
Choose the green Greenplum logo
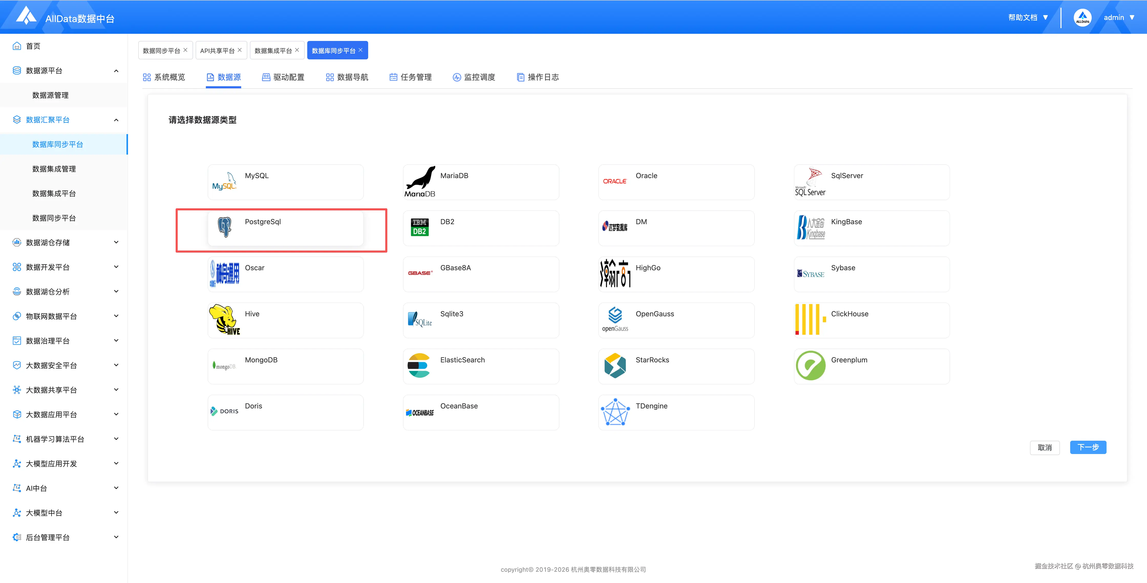click(x=811, y=366)
